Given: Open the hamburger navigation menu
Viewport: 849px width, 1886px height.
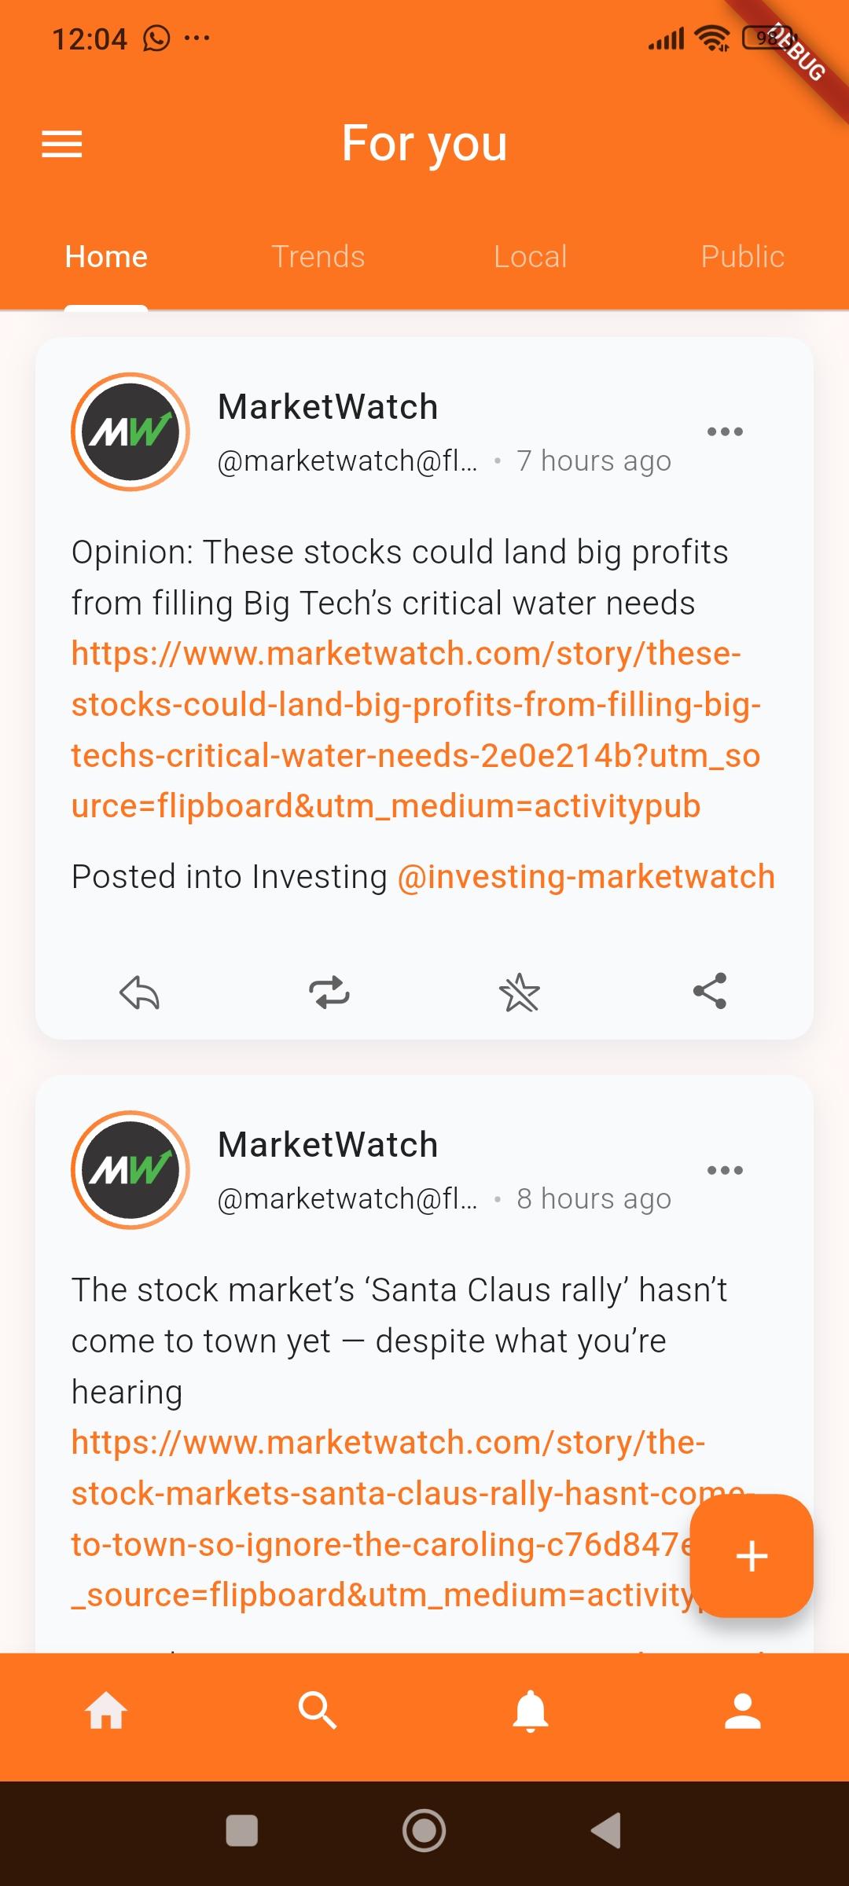Looking at the screenshot, I should 62,144.
